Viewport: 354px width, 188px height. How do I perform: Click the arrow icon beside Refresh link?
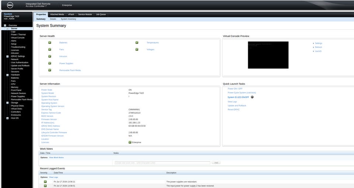click(313, 47)
